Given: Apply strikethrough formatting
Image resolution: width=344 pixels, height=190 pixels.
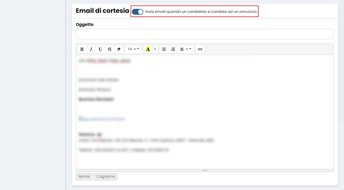Looking at the screenshot, I should [109, 49].
